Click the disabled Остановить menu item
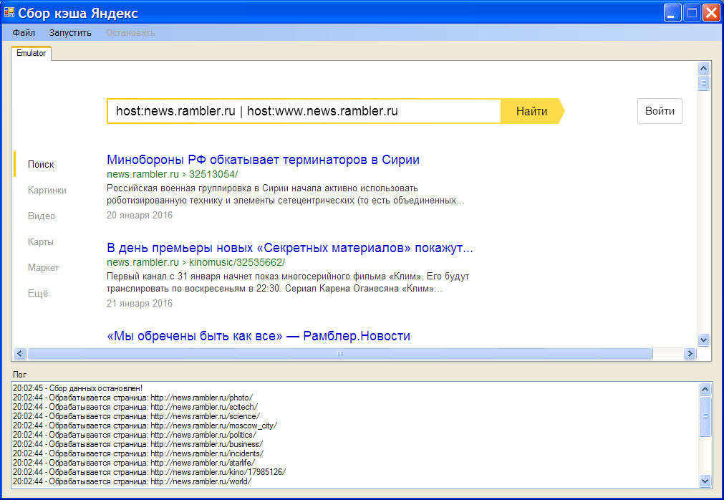This screenshot has height=500, width=724. (130, 33)
